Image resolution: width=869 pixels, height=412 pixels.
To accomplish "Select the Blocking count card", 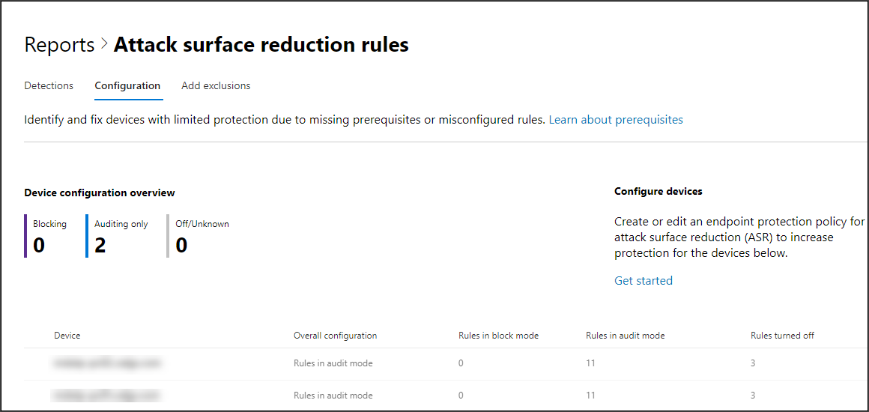I will click(49, 236).
